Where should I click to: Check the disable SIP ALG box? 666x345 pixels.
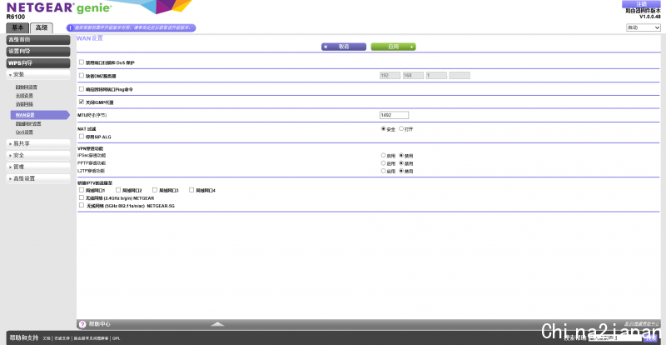82,136
